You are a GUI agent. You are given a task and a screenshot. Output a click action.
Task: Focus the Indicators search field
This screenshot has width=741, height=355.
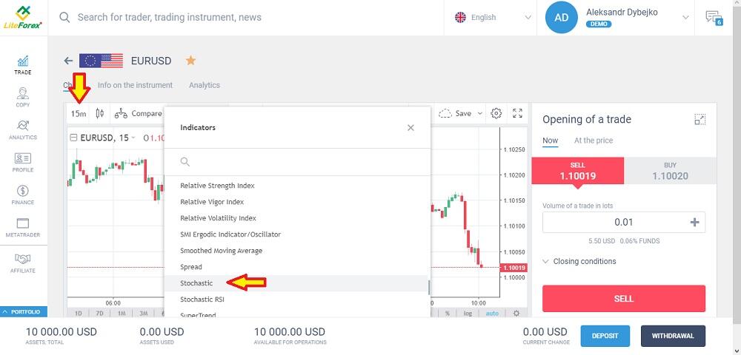(297, 162)
